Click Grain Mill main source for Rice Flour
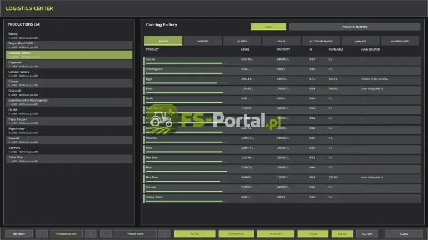The height and width of the screenshot is (240, 428). [372, 177]
